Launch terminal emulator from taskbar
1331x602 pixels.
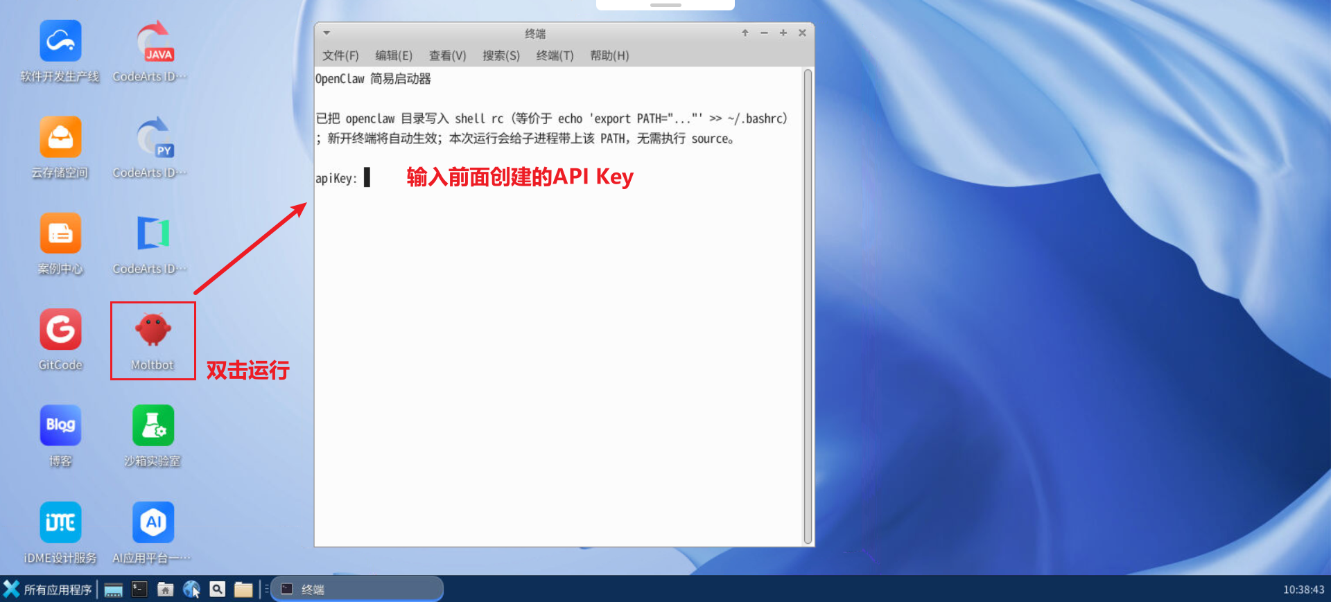point(139,589)
